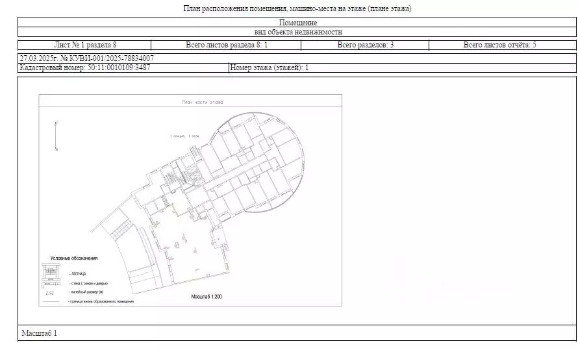The image size is (578, 350).
Task: Click the staircase symbol in the legend
Action: (51, 271)
